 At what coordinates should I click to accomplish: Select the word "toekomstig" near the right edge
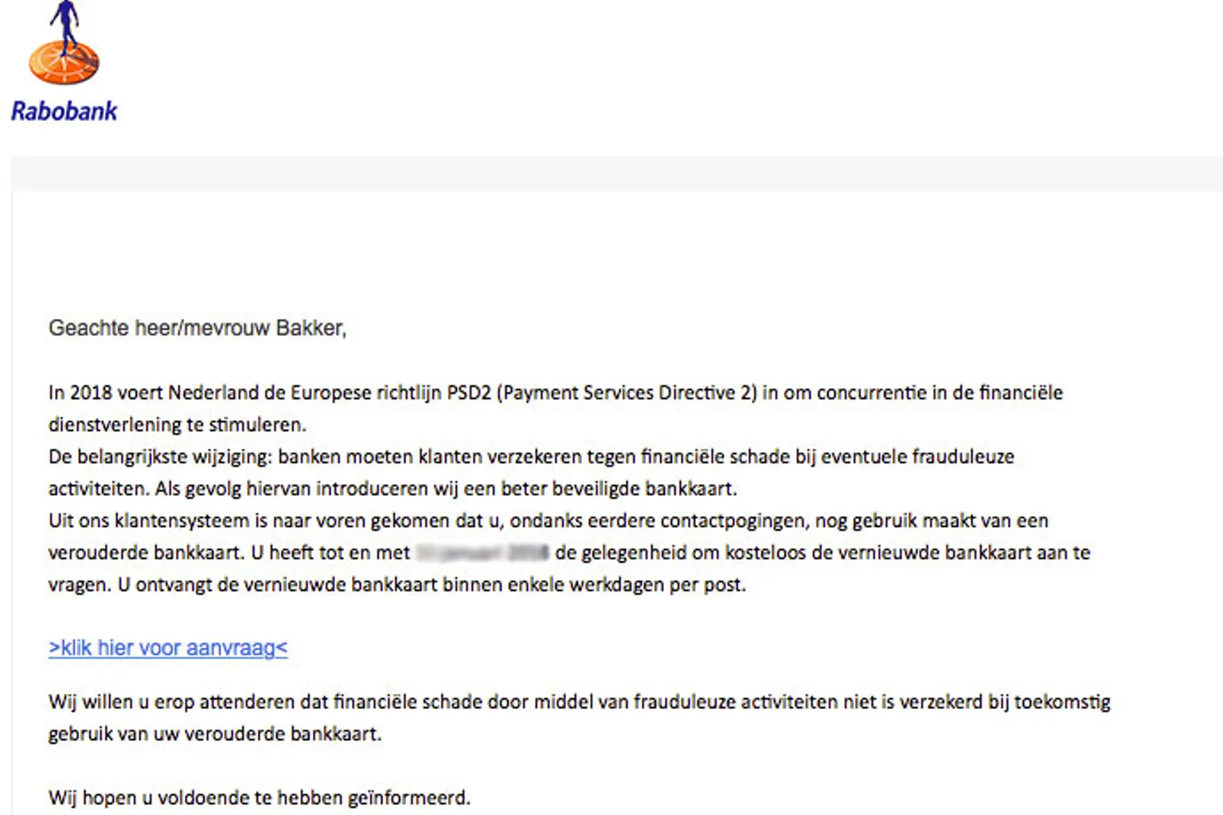click(x=1062, y=702)
